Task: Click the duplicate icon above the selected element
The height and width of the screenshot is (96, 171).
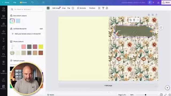Action: pos(130,20)
